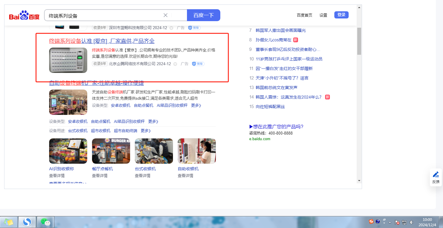Open the network tray icon
The height and width of the screenshot is (228, 443).
pyautogui.click(x=404, y=222)
